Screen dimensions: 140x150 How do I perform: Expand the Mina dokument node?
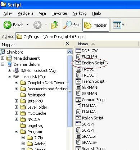[x=3, y=58]
